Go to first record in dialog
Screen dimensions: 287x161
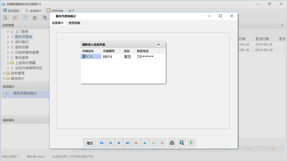(x=102, y=143)
